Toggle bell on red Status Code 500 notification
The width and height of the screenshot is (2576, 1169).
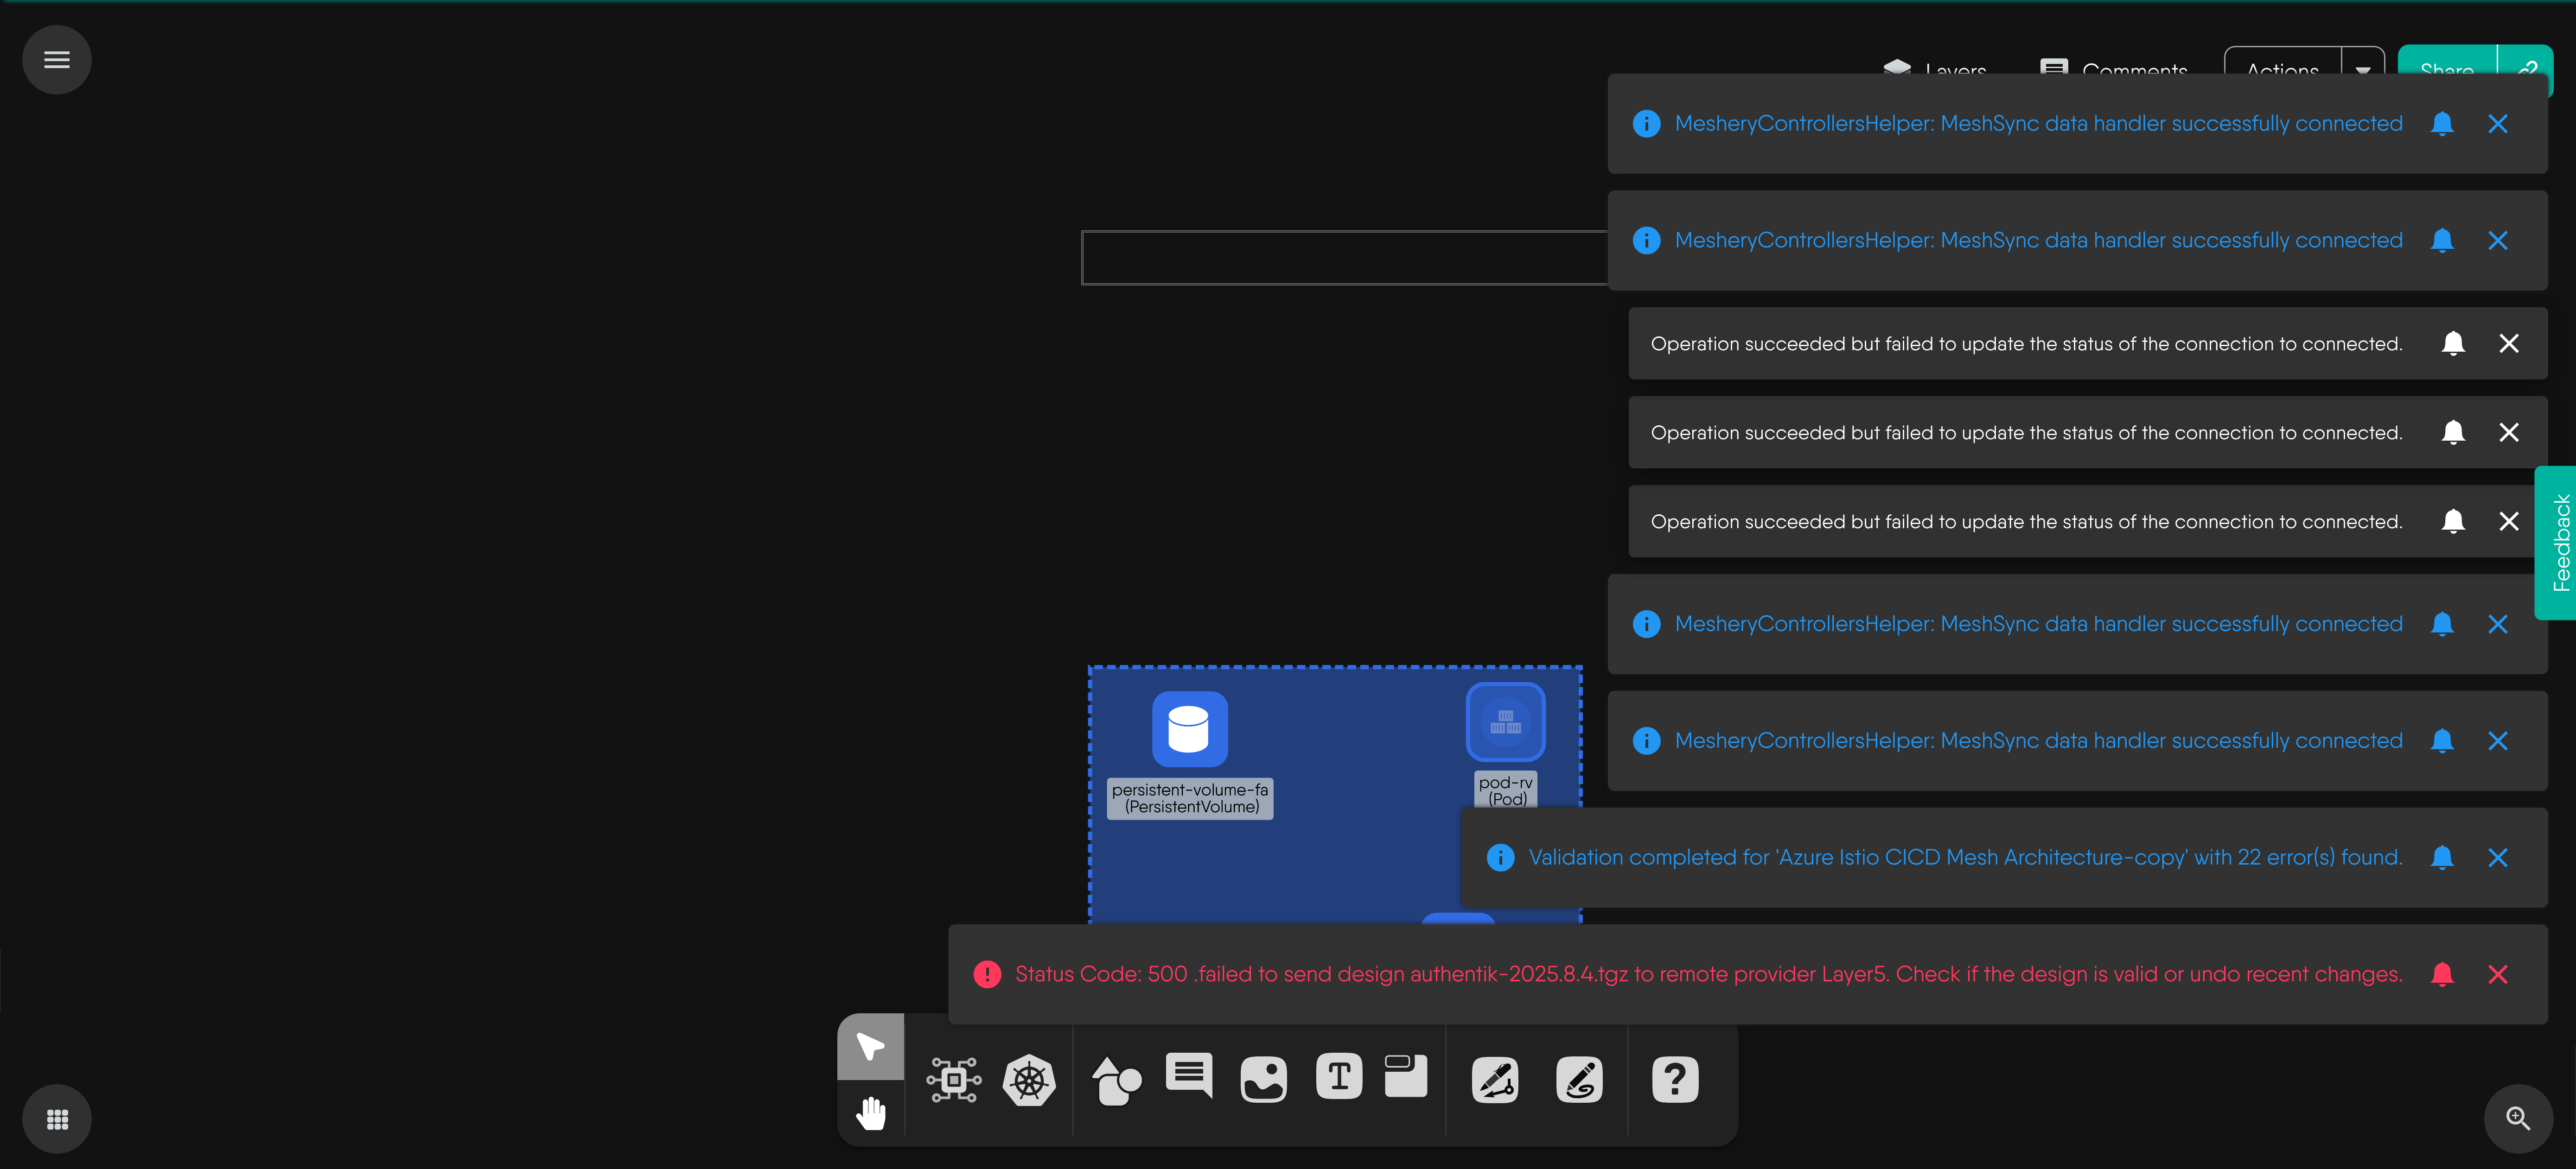point(2442,974)
